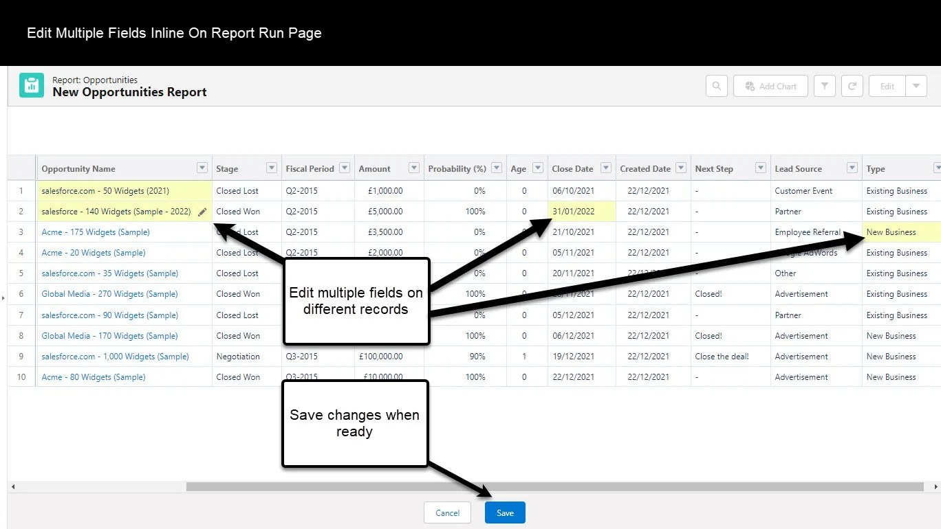The image size is (941, 529).
Task: Save the inline edits with Save button
Action: (505, 513)
